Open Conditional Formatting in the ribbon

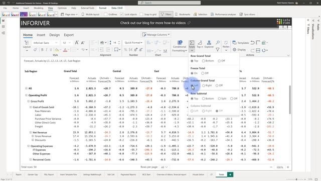180,46
